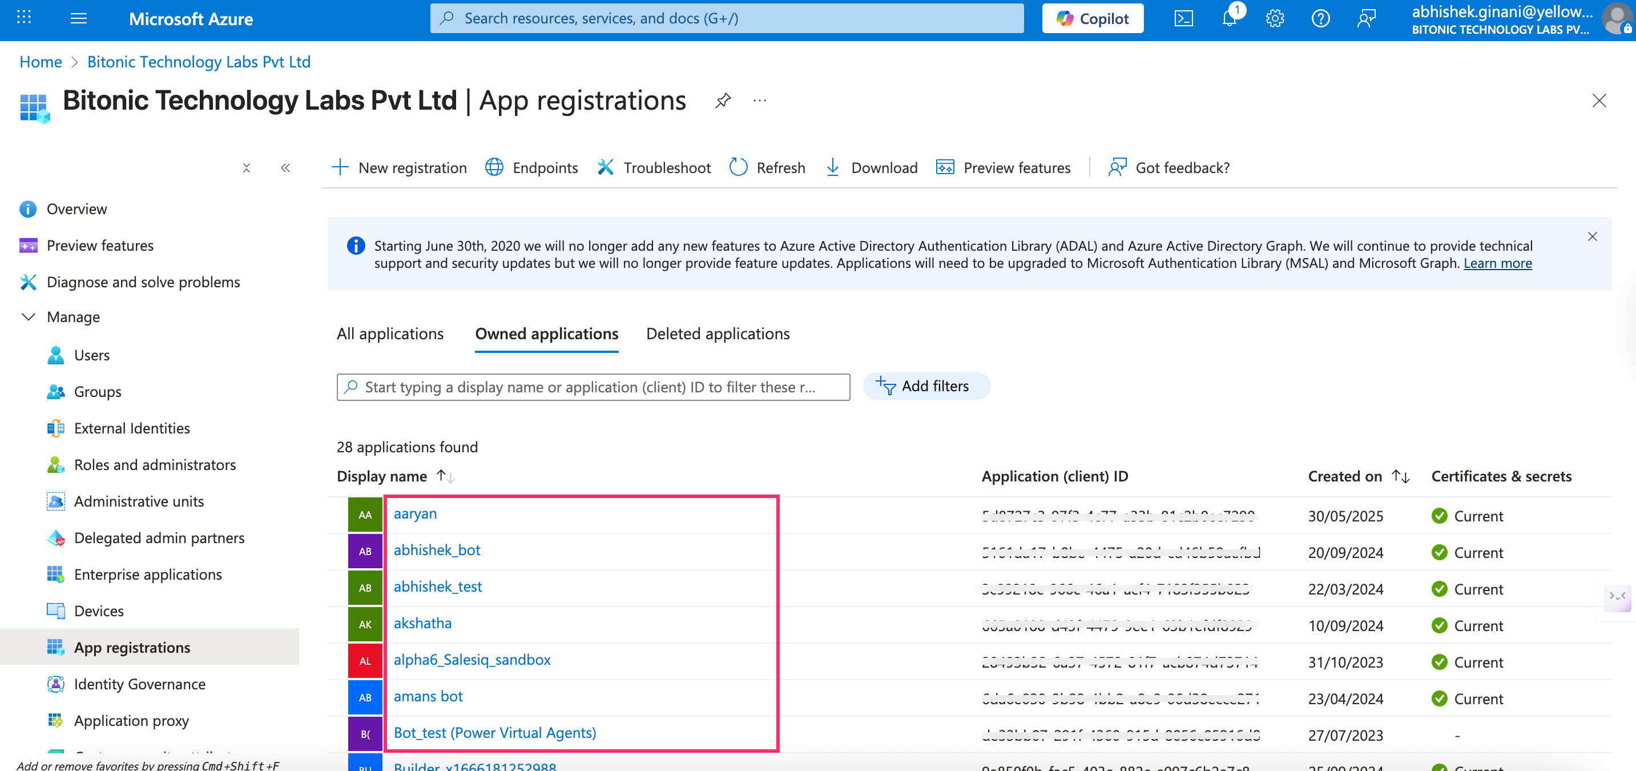Image resolution: width=1636 pixels, height=771 pixels.
Task: Focus the display name filter box
Action: click(x=593, y=387)
